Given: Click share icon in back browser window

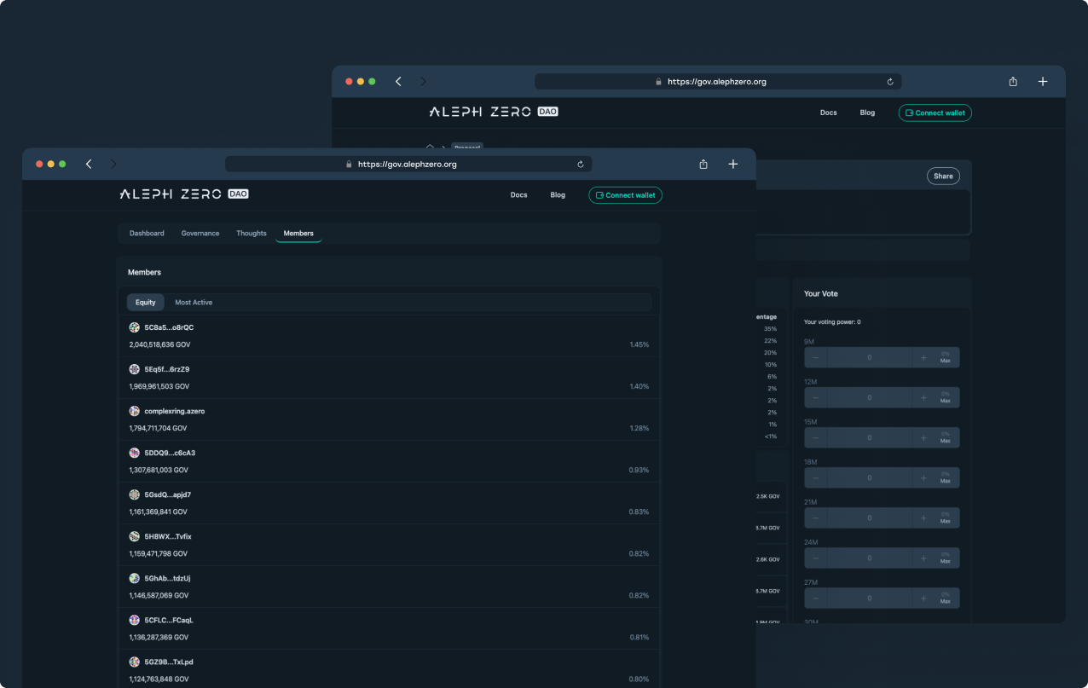Looking at the screenshot, I should (x=1013, y=82).
